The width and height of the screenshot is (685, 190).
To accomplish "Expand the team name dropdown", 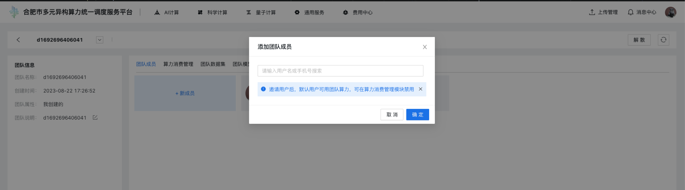I will 100,40.
